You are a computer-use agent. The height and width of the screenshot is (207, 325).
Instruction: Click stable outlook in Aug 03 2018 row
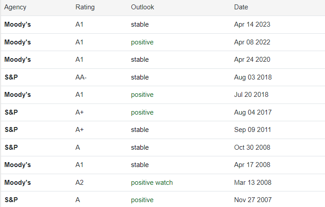pos(140,77)
